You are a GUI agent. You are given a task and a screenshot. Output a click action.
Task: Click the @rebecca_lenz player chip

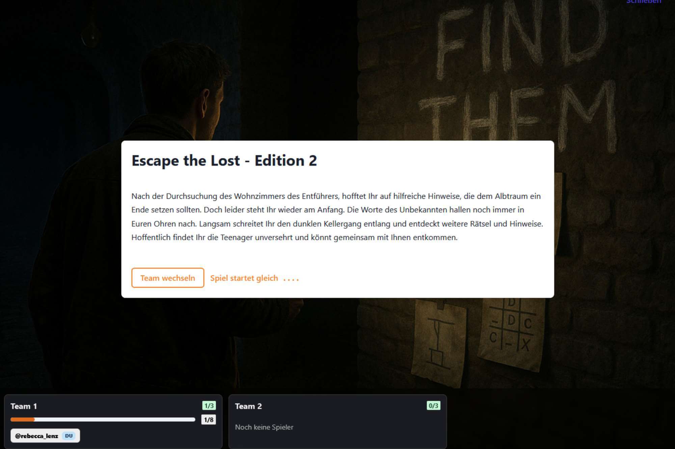[45, 436]
